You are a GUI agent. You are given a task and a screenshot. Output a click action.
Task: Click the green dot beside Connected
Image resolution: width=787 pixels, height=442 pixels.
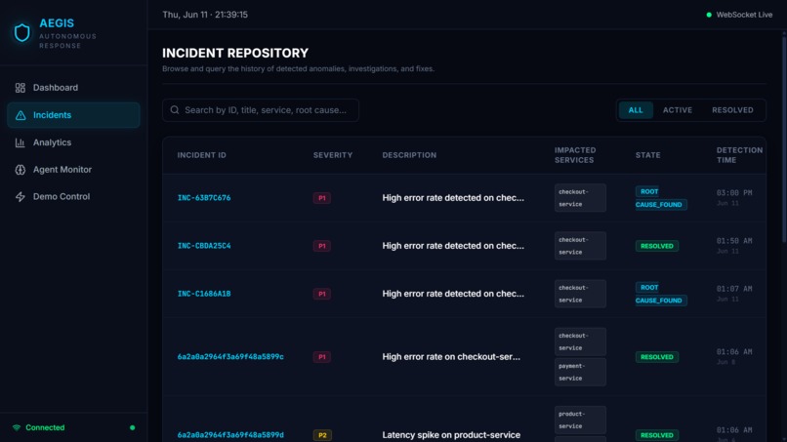133,427
